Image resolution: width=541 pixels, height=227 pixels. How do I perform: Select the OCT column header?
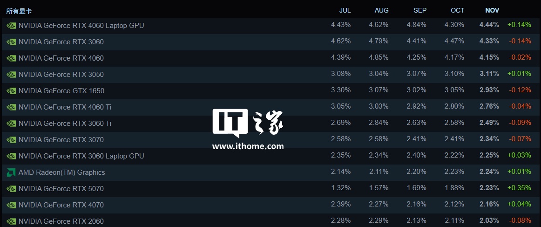(458, 10)
